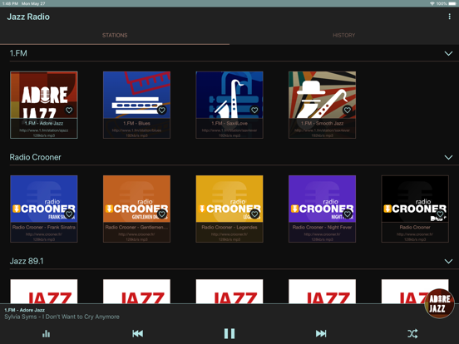Screen dimensions: 459x344
Task: Check the Wi-Fi icon in status bar
Action: (432, 3)
